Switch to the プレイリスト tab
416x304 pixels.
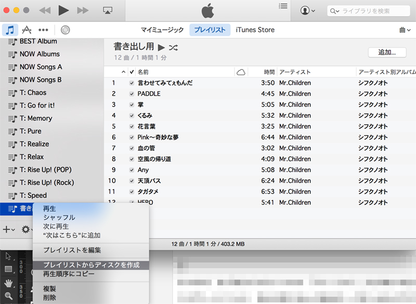[210, 30]
